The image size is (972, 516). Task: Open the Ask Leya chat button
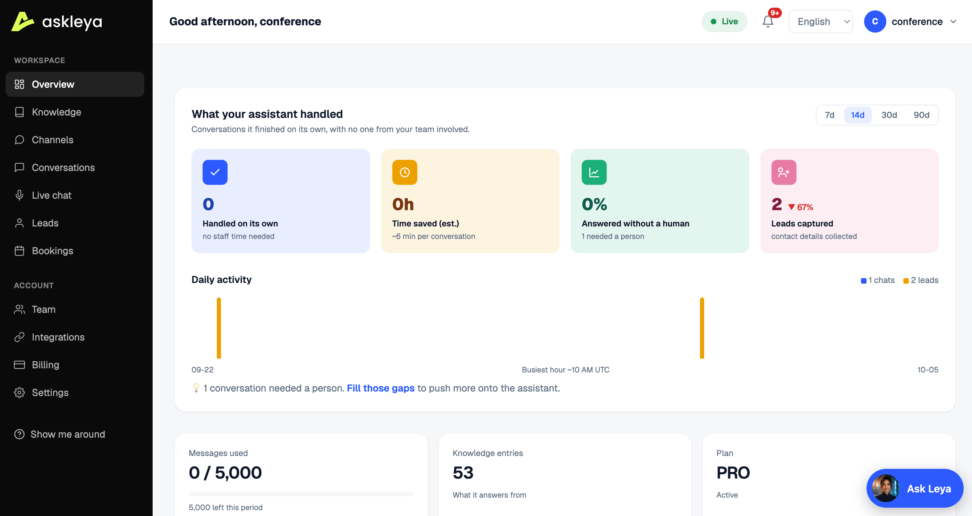click(914, 488)
